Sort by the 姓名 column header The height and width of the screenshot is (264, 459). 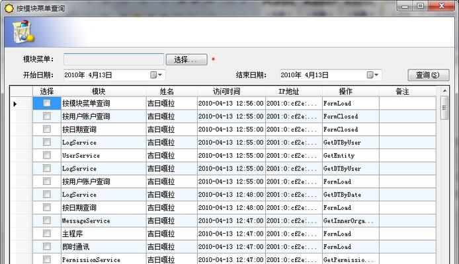pos(172,91)
